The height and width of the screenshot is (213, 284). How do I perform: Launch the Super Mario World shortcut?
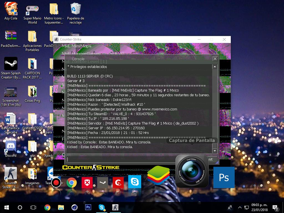click(32, 14)
